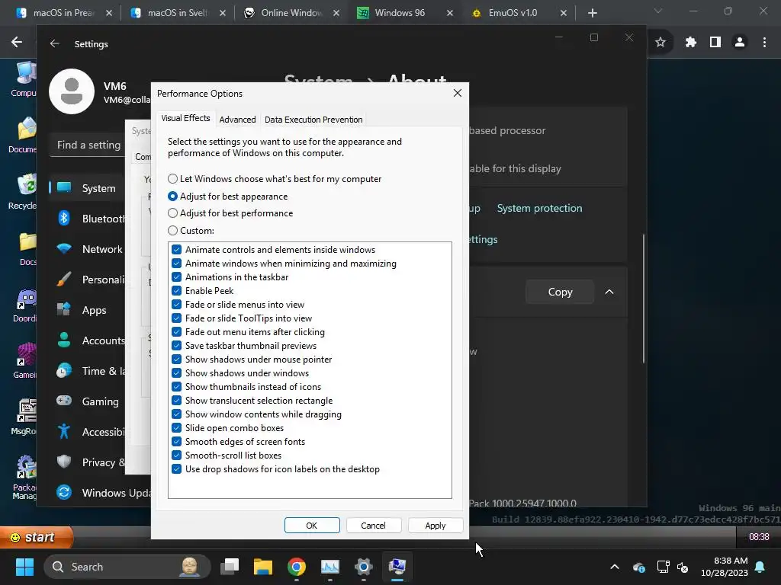Close the Performance Options dialog
Screen dimensions: 781x585
click(458, 93)
